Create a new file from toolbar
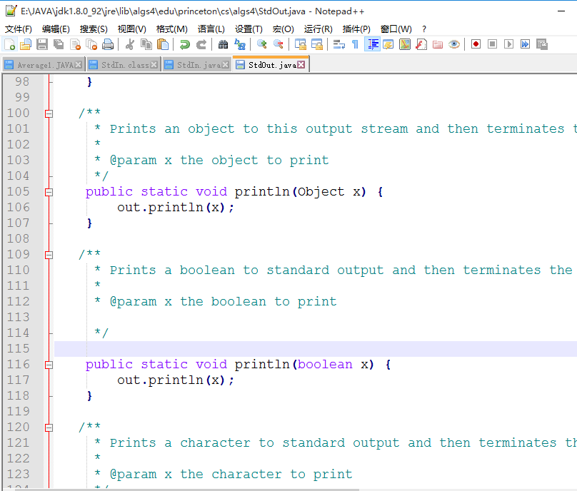Viewport: 577px width, 491px height. click(x=9, y=44)
